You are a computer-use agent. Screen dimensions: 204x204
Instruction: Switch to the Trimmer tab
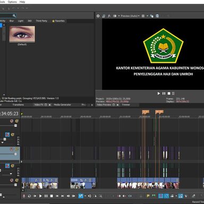pyautogui.click(x=126, y=105)
